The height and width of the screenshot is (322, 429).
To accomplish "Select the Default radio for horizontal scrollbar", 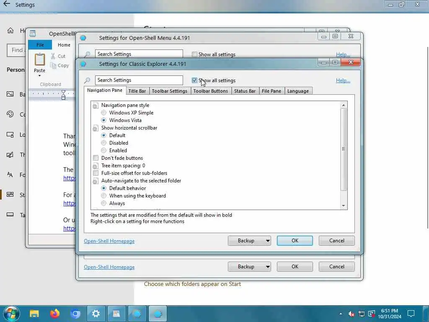I will point(104,135).
